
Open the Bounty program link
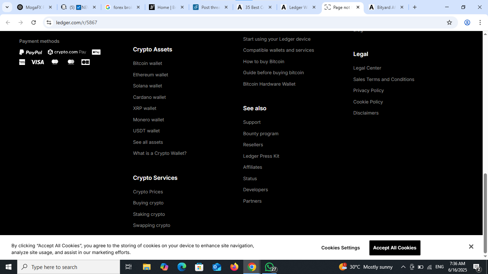coord(261,133)
